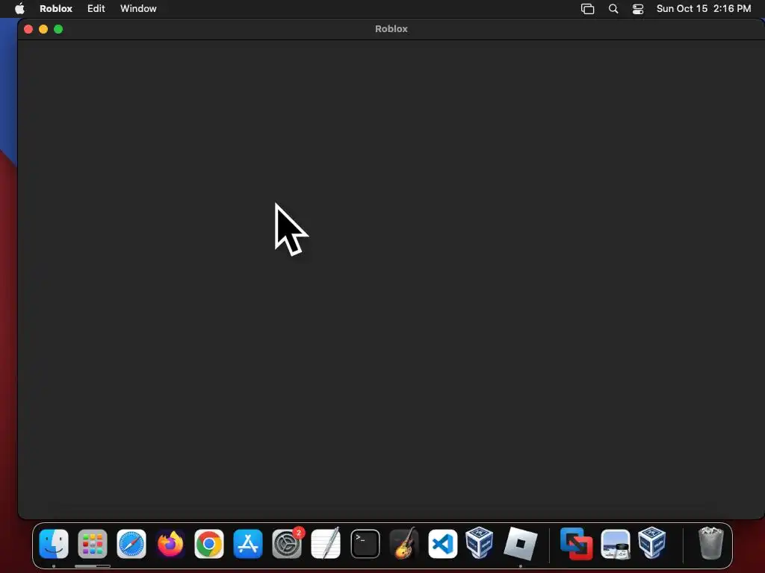765x573 pixels.
Task: Open TextEdit from the Dock
Action: [326, 544]
